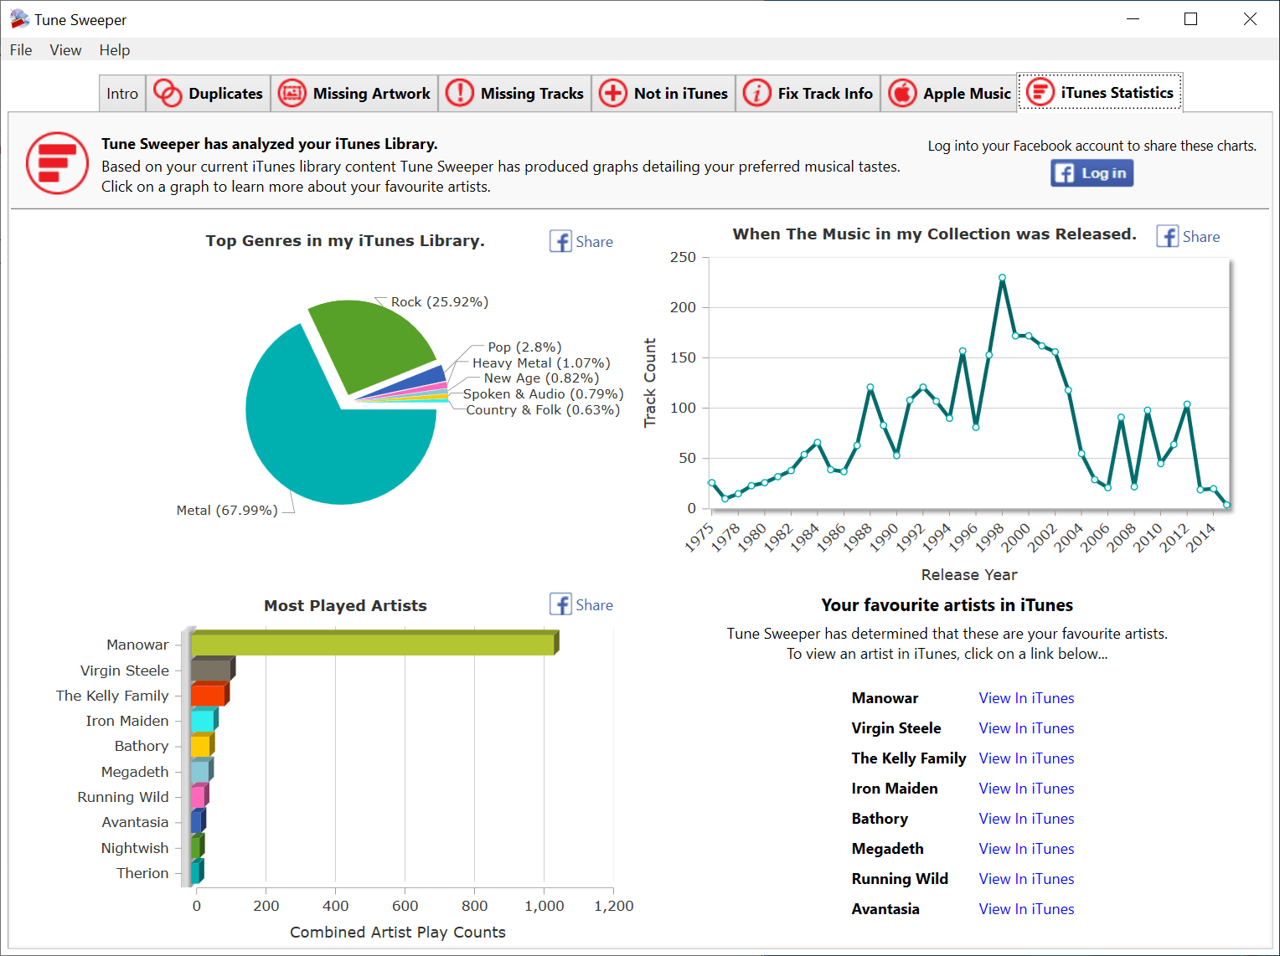This screenshot has height=956, width=1280.
Task: Open the Help menu
Action: click(x=115, y=50)
